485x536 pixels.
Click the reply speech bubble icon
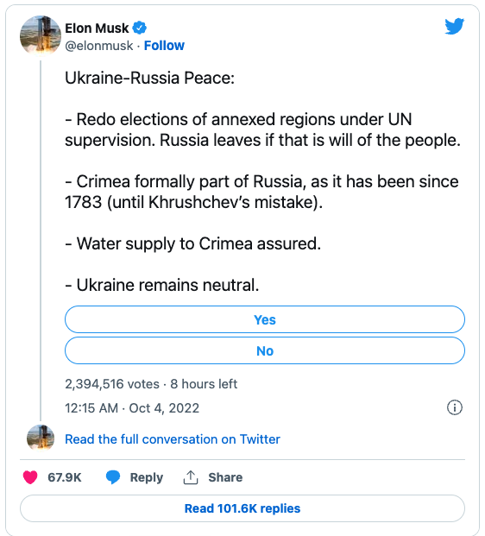[113, 477]
